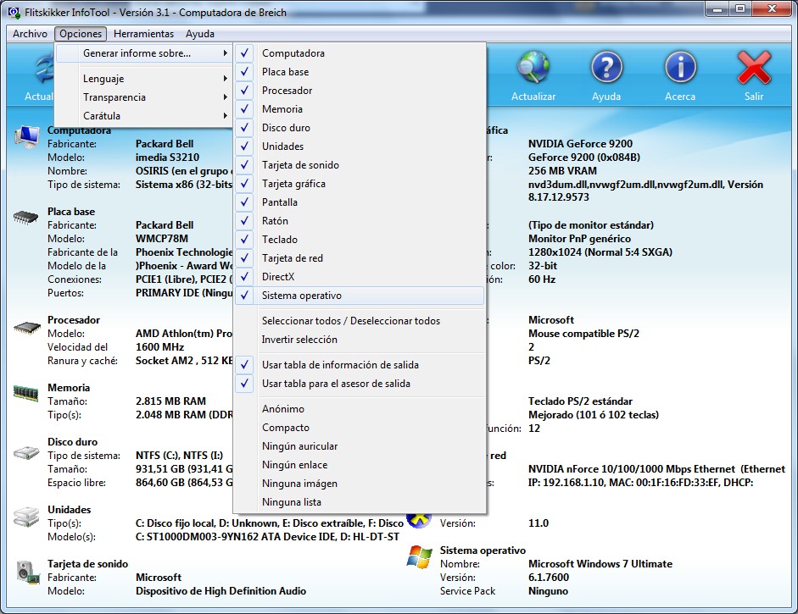Toggle the Teclado report option
Viewport: 798px width, 614px height.
(x=360, y=240)
